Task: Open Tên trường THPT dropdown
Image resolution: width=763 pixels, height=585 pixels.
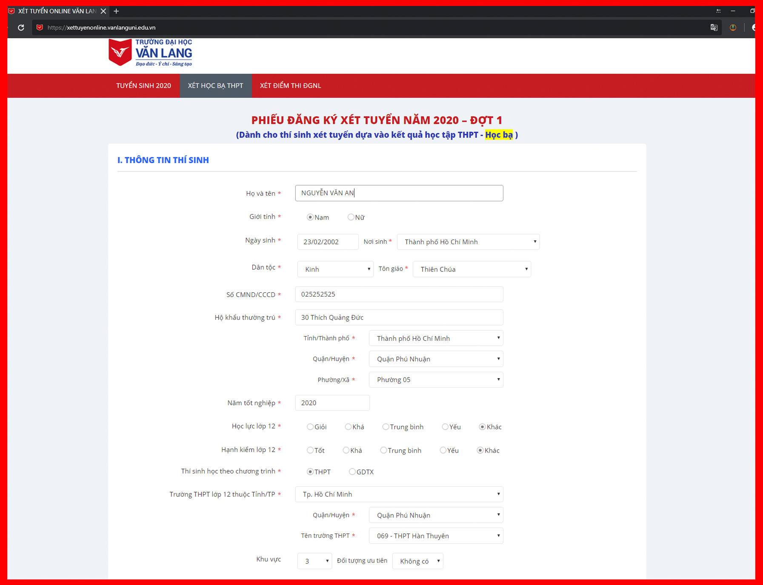Action: click(436, 536)
